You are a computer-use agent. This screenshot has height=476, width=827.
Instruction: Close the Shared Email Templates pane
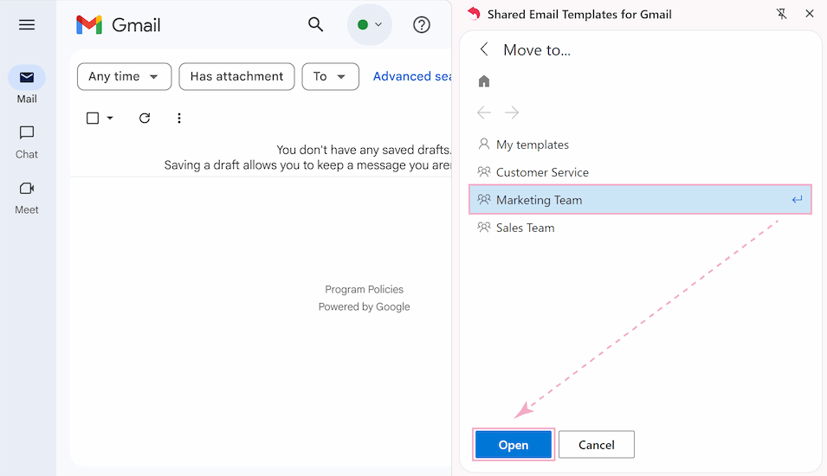pos(810,14)
